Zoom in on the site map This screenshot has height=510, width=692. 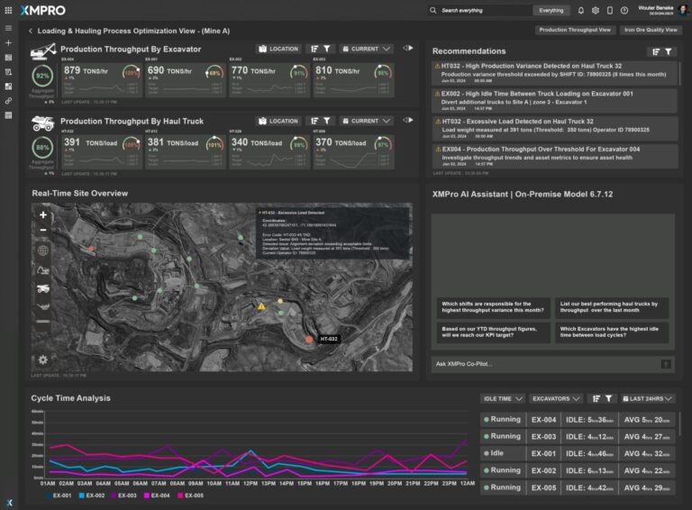(43, 215)
